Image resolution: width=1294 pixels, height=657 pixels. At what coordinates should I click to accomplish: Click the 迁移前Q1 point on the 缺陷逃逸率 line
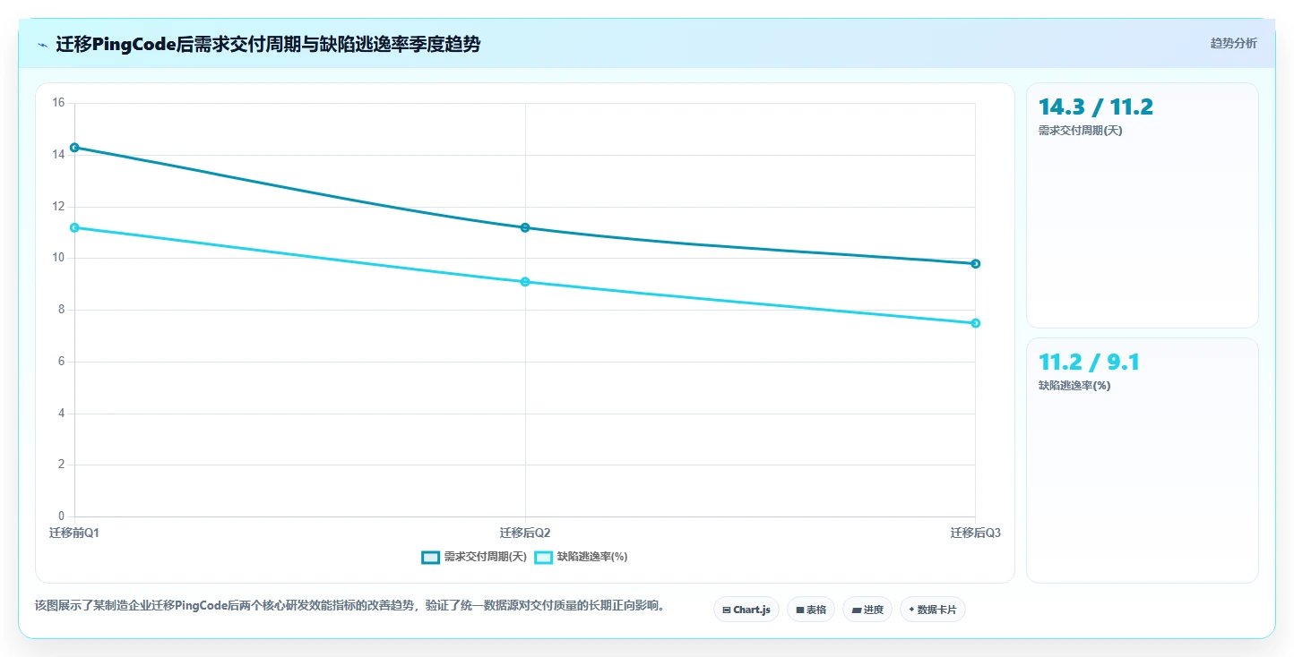coord(74,227)
